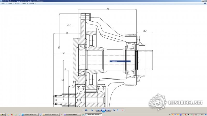
Task: Rotate the image clockwise
Action: [x=117, y=110]
